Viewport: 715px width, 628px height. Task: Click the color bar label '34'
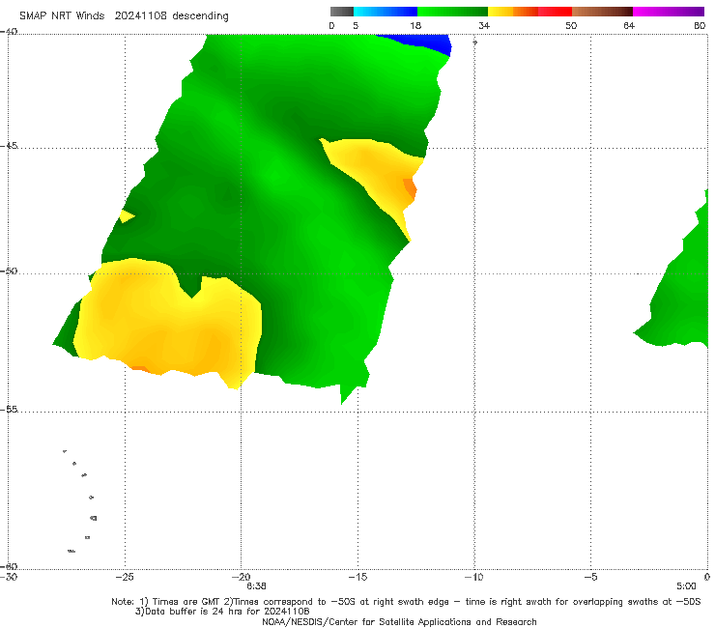tap(484, 25)
